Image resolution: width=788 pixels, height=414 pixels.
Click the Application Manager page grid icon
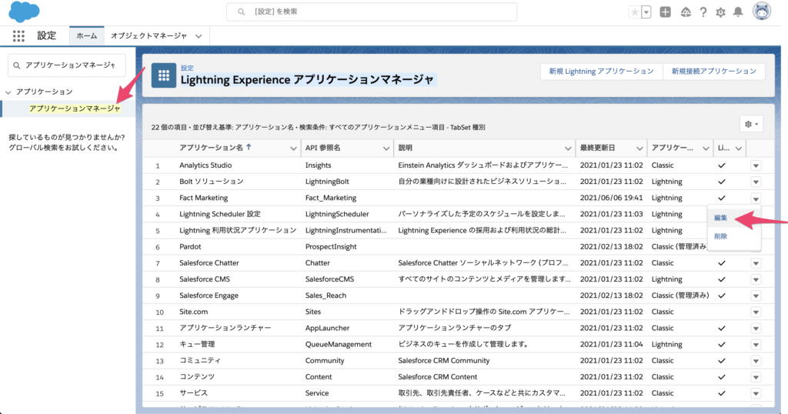coord(164,75)
